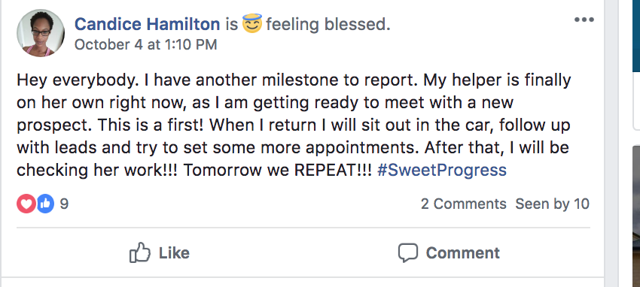640x287 pixels.
Task: Hit the Like button label
Action: [174, 252]
